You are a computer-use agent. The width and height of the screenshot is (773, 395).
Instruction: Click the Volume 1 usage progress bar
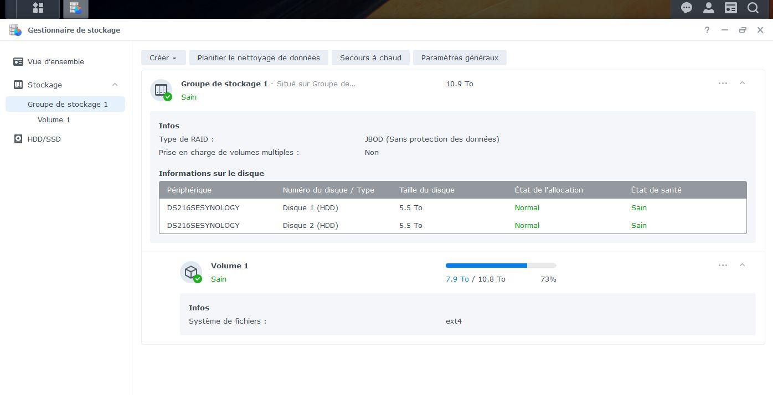[501, 266]
